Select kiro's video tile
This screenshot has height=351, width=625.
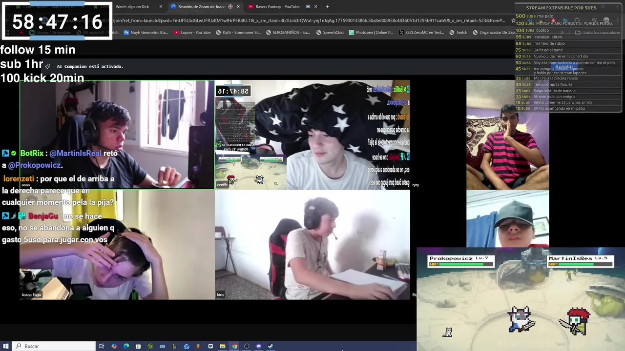click(312, 245)
